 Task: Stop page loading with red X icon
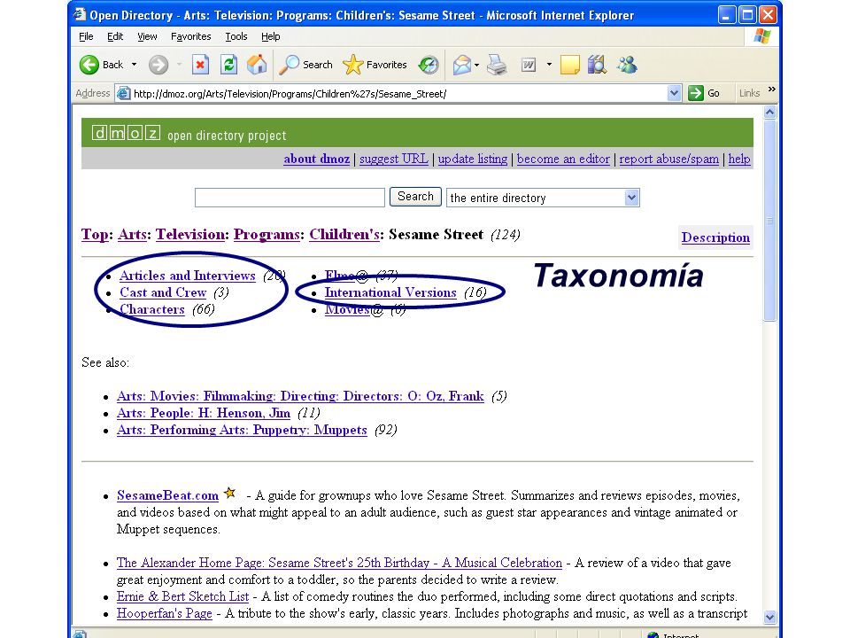[x=200, y=65]
